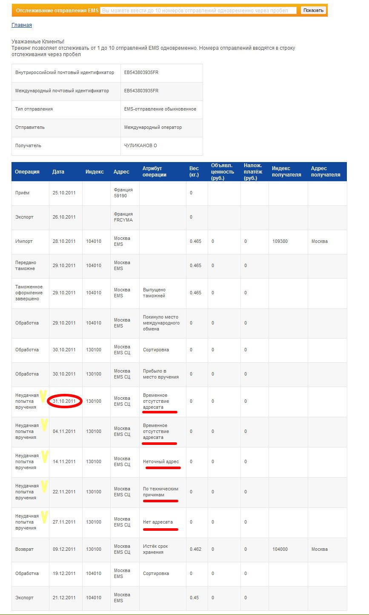Click the red-circled date 31.10.2011
369x615 pixels.
click(x=64, y=401)
